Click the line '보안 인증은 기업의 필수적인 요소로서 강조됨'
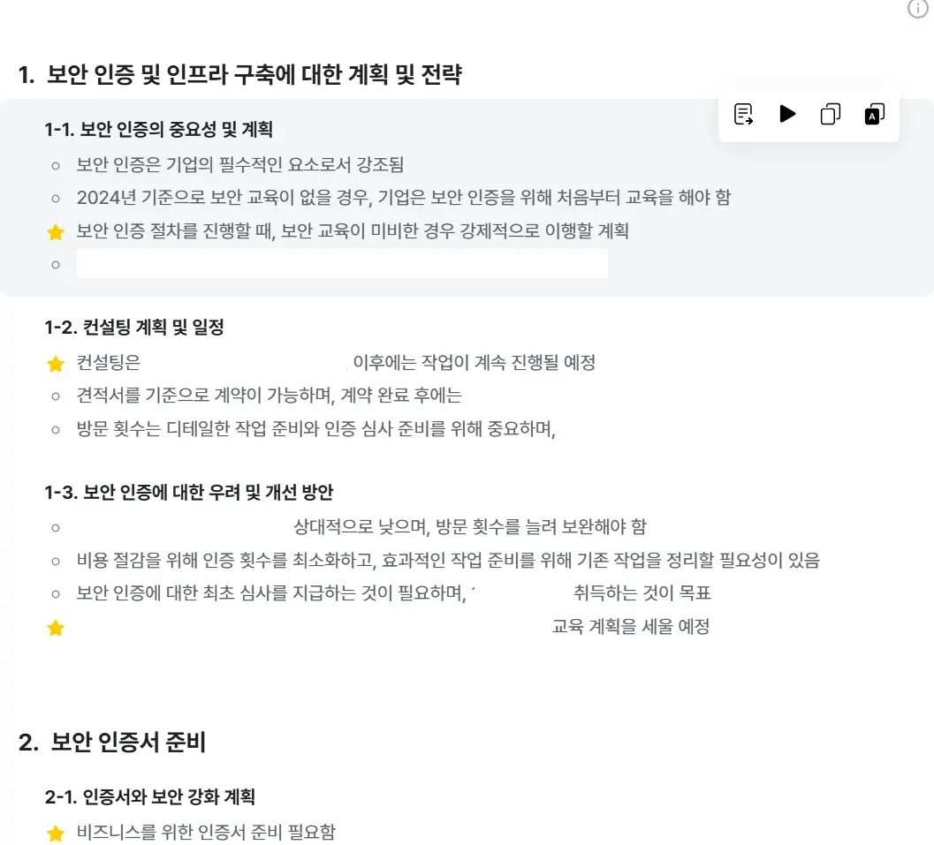Image resolution: width=934 pixels, height=845 pixels. (240, 164)
